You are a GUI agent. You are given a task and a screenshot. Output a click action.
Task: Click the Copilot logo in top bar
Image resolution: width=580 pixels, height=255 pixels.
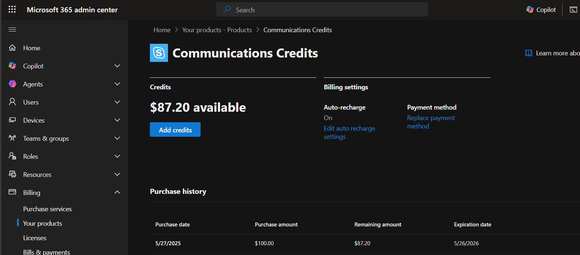(x=530, y=9)
